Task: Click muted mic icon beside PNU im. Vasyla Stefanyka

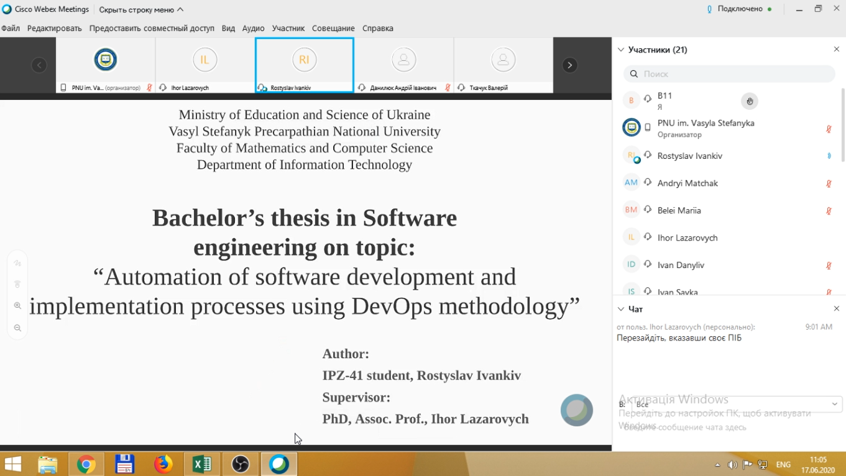Action: [829, 129]
